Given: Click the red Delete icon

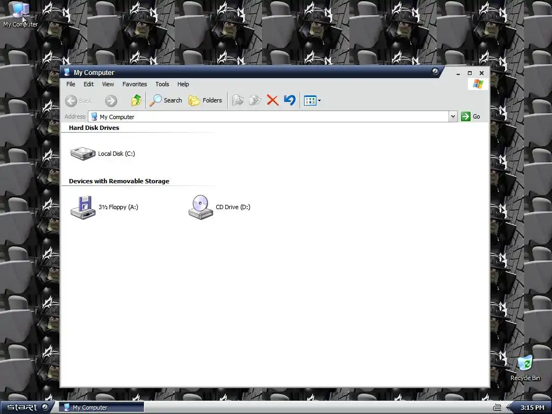Looking at the screenshot, I should tap(272, 100).
